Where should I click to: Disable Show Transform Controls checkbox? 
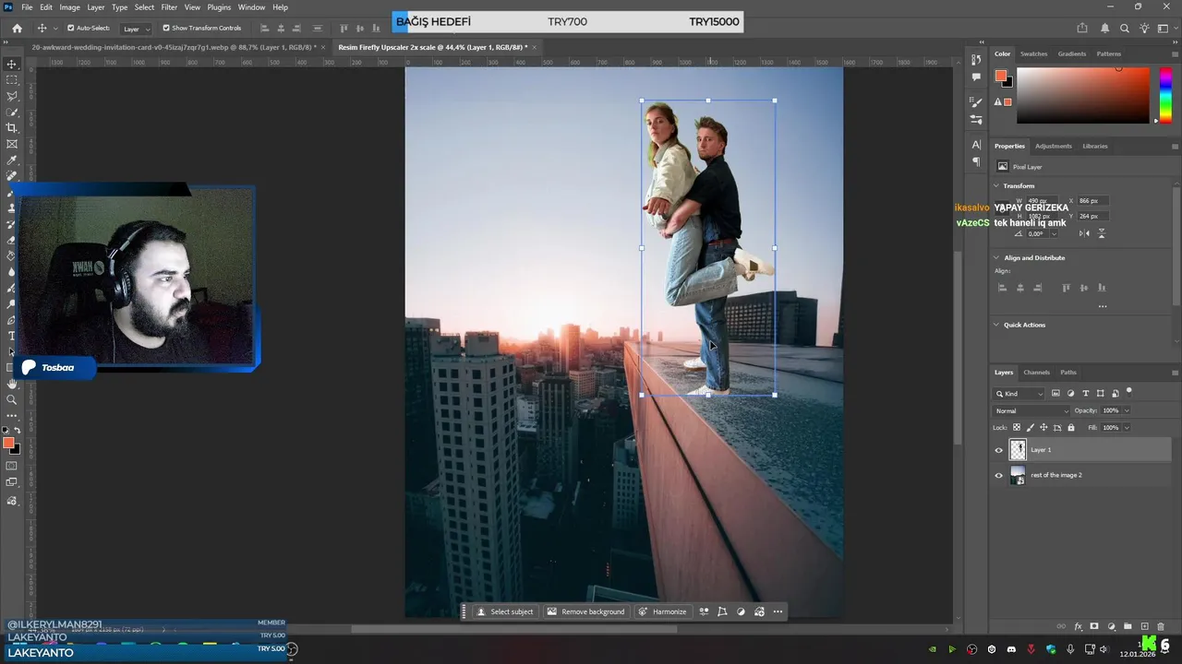(x=166, y=29)
